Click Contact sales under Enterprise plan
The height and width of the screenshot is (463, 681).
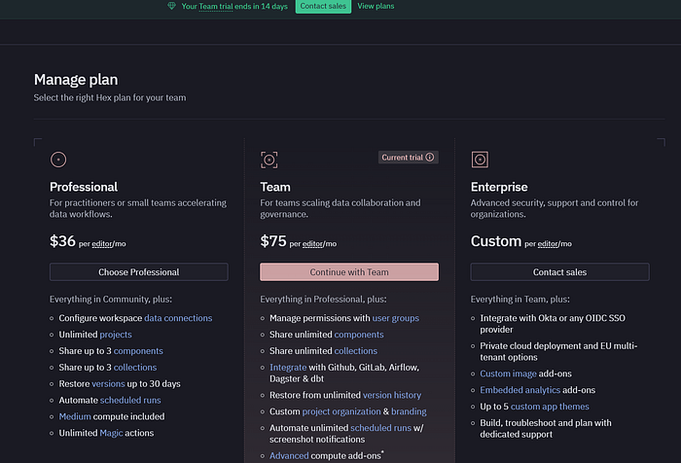(x=559, y=272)
